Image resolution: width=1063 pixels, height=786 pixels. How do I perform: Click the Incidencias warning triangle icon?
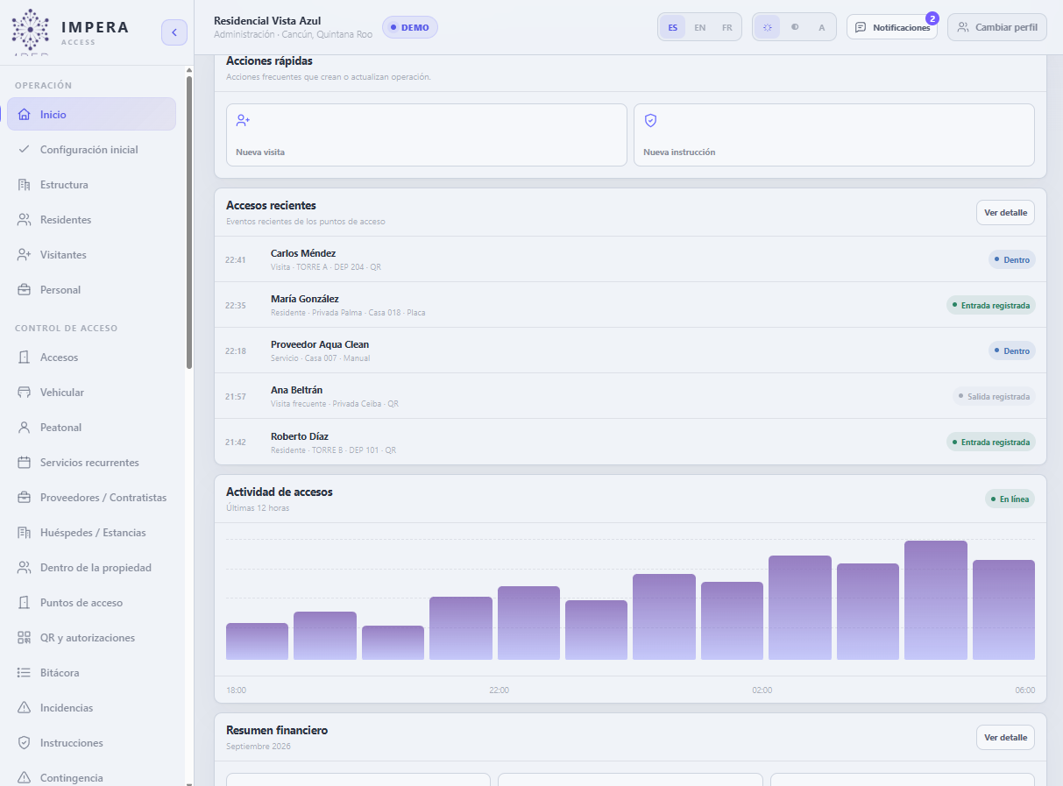(25, 708)
